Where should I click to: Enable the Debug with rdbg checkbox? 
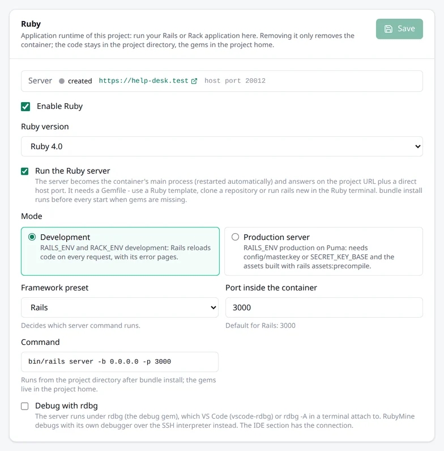coord(25,406)
